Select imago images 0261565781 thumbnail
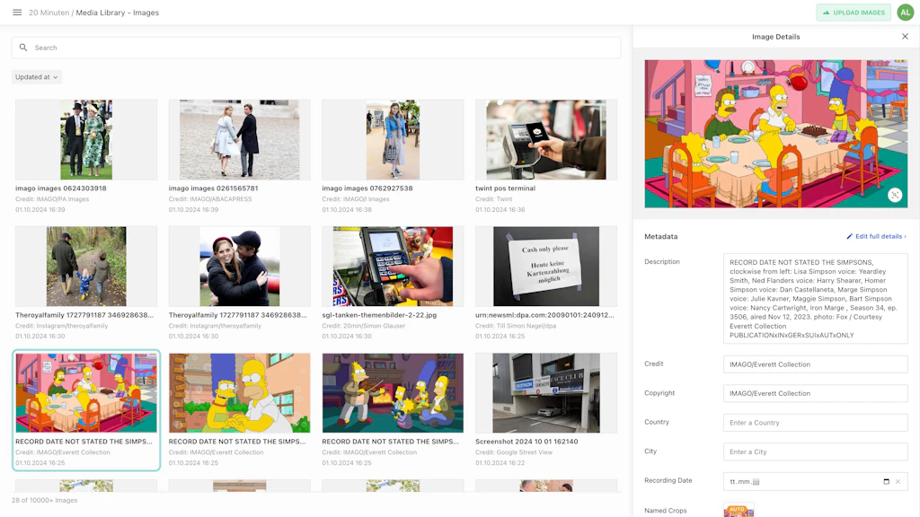The height and width of the screenshot is (517, 920). click(x=239, y=139)
